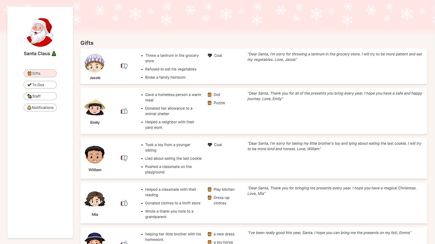This screenshot has width=435, height=244.
Task: Click Jacob's avatar picture
Action: pyautogui.click(x=95, y=63)
